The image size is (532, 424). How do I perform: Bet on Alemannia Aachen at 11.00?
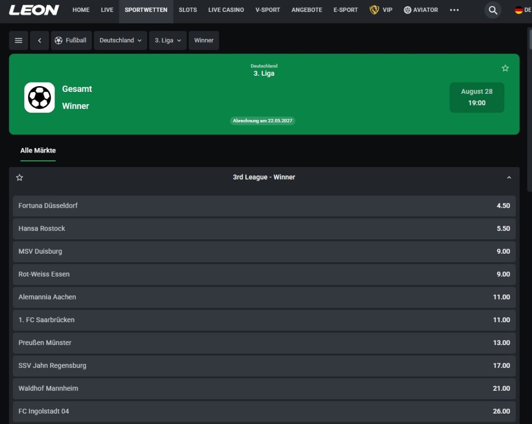click(x=264, y=297)
